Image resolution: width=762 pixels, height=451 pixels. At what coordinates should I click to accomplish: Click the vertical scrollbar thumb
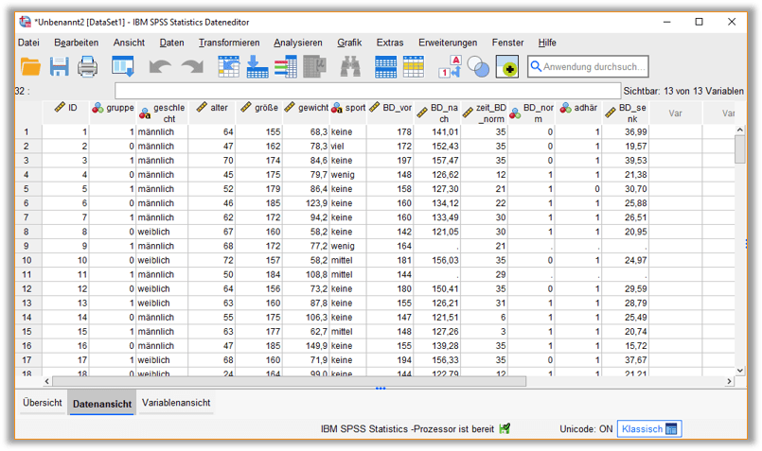[740, 149]
